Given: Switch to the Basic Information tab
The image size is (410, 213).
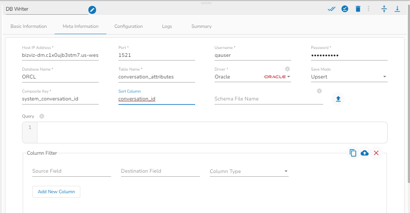Looking at the screenshot, I should tap(29, 26).
